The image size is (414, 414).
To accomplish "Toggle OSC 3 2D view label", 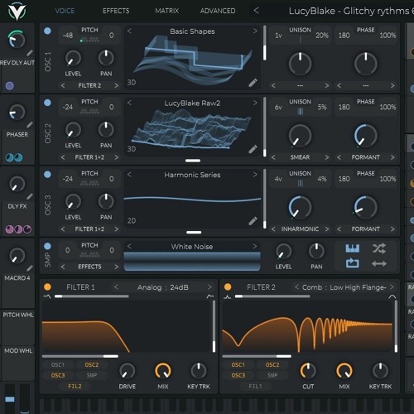I will coord(132,221).
